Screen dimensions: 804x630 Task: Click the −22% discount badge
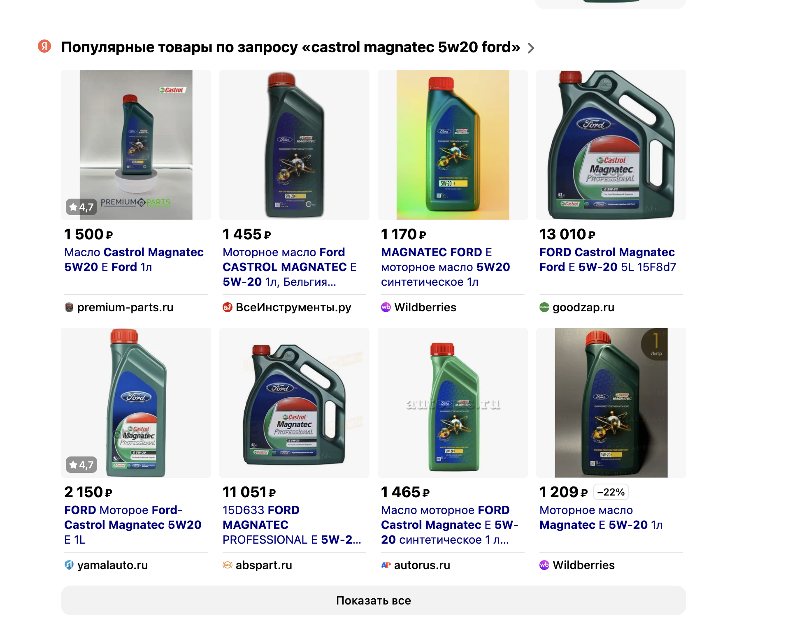point(611,492)
